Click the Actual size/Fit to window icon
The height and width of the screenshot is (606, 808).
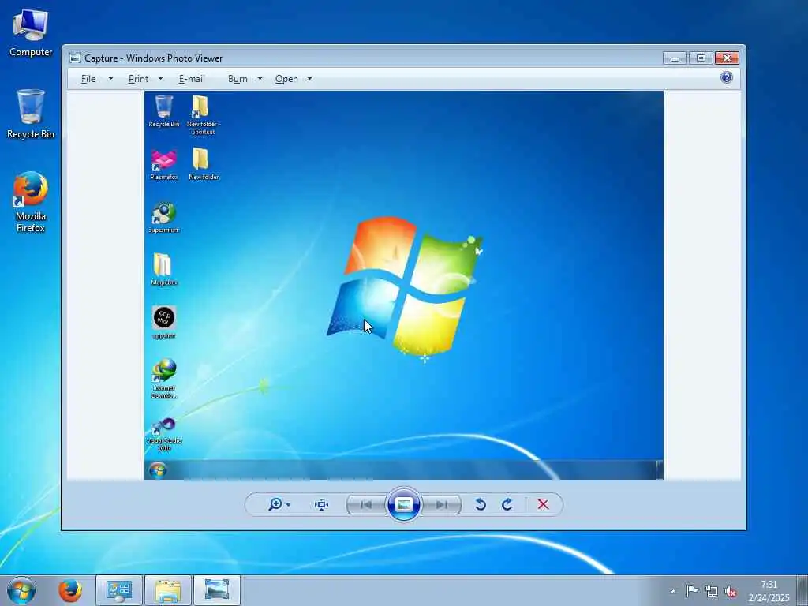[322, 504]
